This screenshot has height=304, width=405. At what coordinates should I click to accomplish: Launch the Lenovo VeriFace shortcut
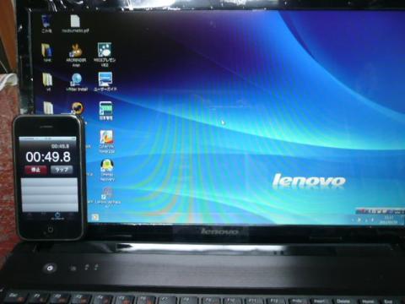tap(108, 197)
